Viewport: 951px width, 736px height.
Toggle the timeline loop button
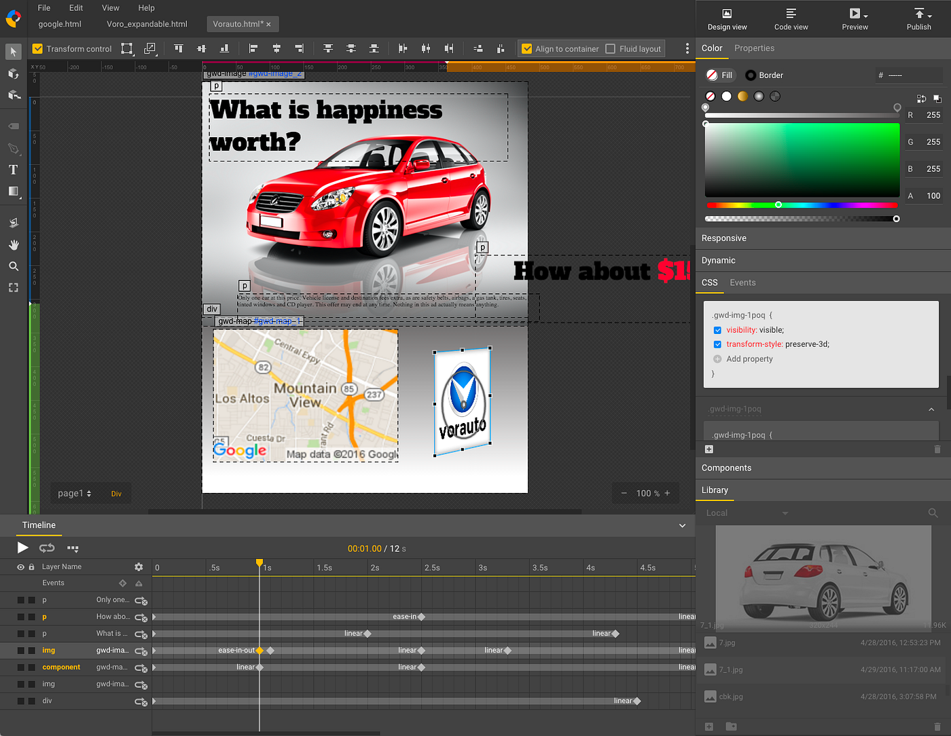47,548
